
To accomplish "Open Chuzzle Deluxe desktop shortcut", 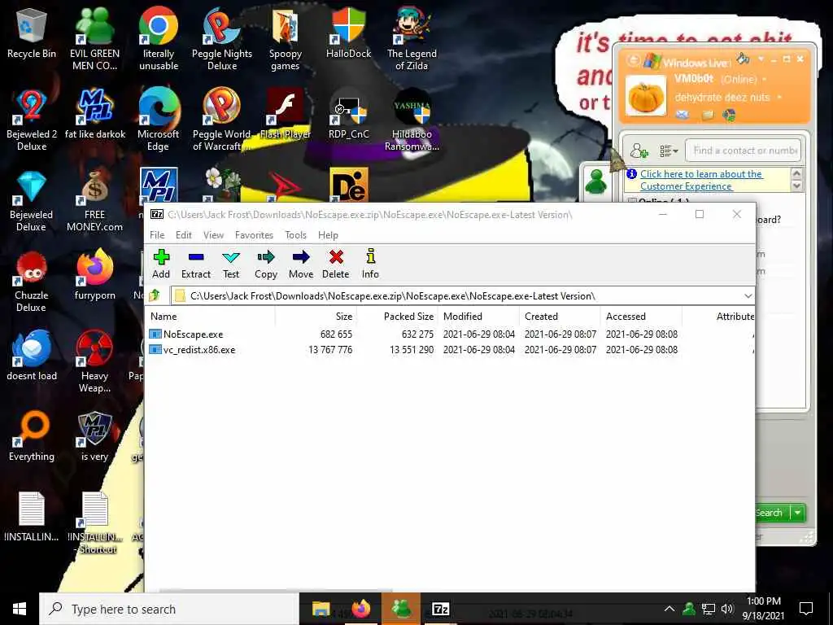I will tap(32, 282).
